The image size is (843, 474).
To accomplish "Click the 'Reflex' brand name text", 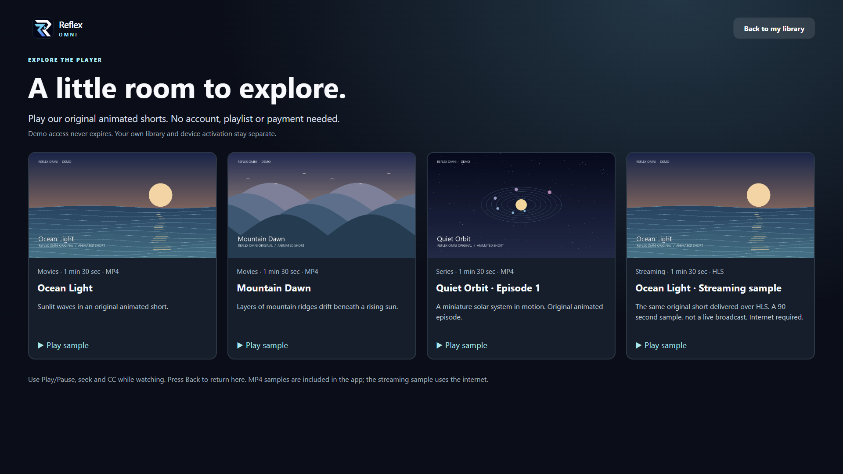I will point(71,25).
